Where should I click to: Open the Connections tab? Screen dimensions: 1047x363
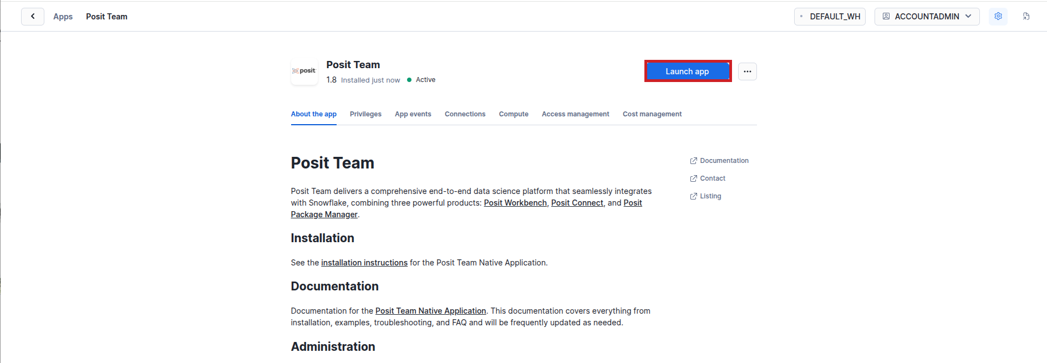pyautogui.click(x=465, y=114)
